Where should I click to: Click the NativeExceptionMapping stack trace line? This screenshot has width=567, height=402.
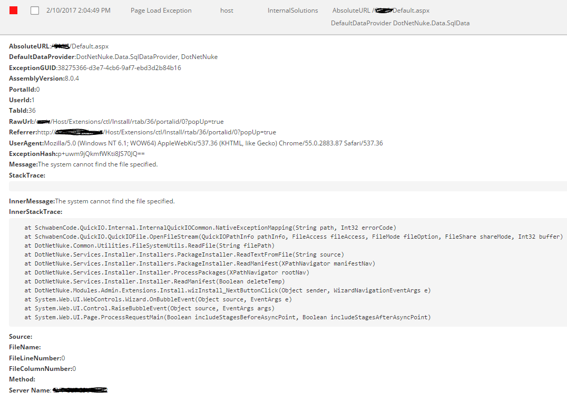(x=210, y=228)
